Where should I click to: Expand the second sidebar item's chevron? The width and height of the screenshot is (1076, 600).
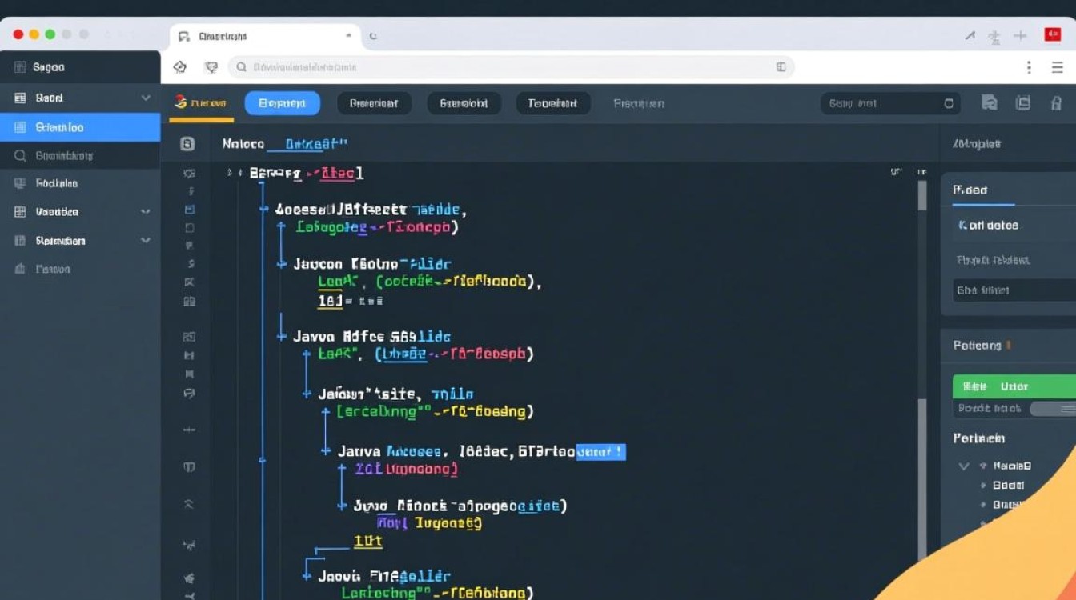click(x=146, y=98)
